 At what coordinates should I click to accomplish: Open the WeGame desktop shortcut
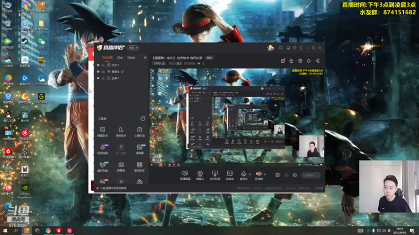(x=41, y=98)
